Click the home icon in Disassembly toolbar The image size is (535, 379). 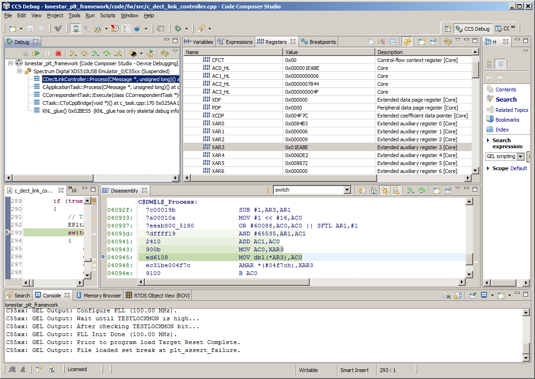(x=373, y=190)
